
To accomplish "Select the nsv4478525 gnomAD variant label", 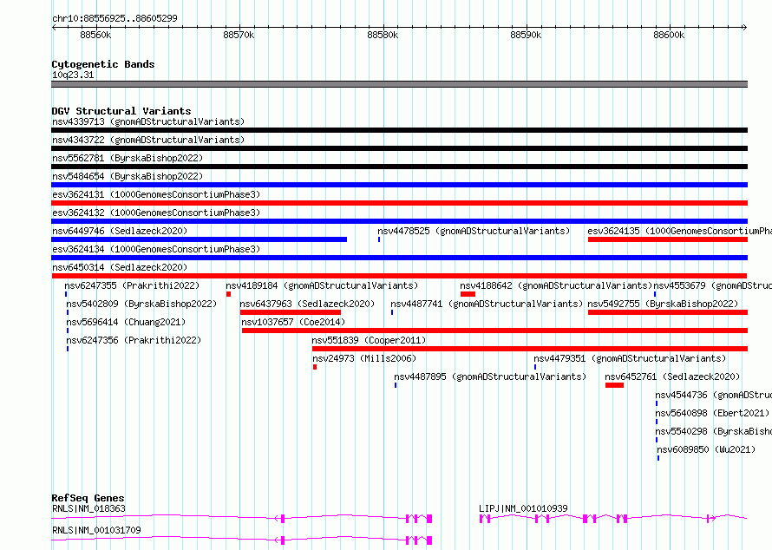I will coord(474,231).
